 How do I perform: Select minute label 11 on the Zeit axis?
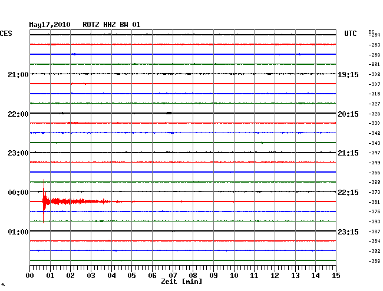[254, 276]
